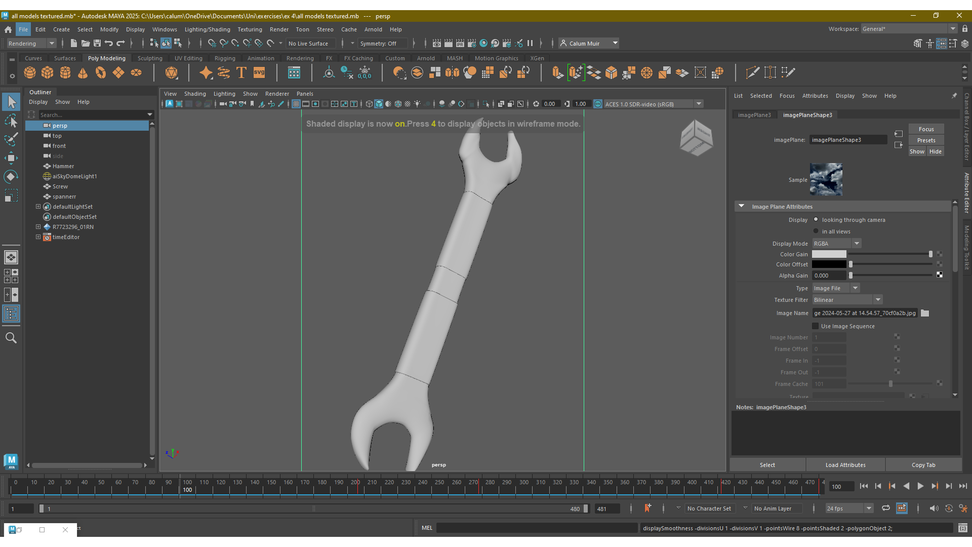Click the polygon Type text tool
The image size is (972, 547).
241,72
